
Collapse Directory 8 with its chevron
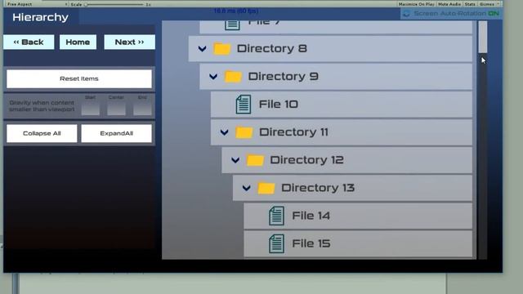pyautogui.click(x=202, y=49)
